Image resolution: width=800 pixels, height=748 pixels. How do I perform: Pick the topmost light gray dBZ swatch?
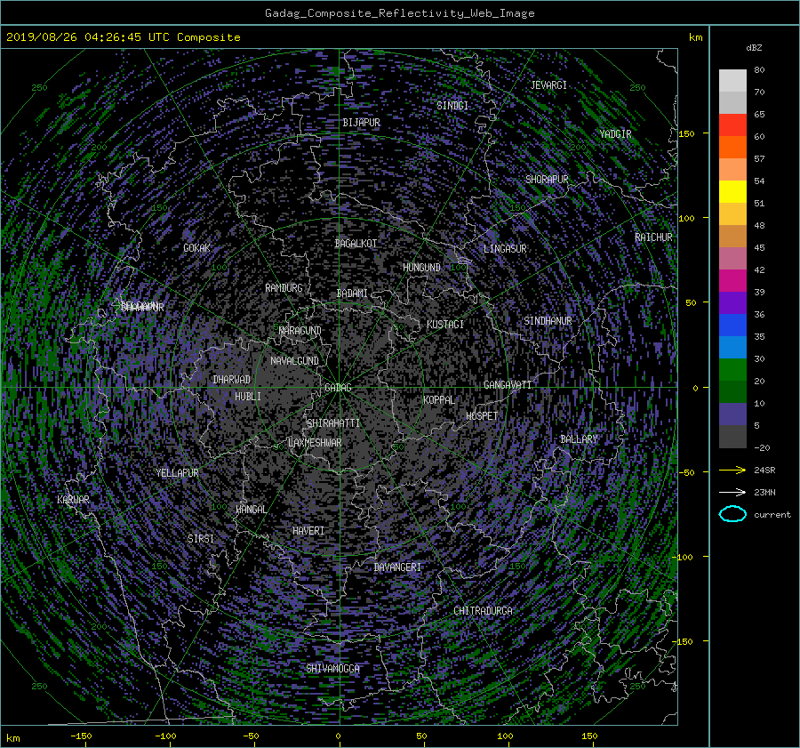coord(732,80)
